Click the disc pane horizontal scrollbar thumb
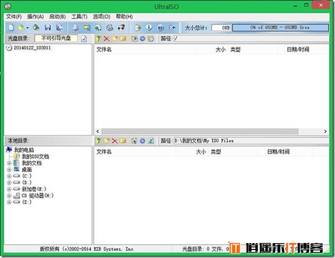Image resolution: width=335 pixels, height=258 pixels. tap(199, 131)
